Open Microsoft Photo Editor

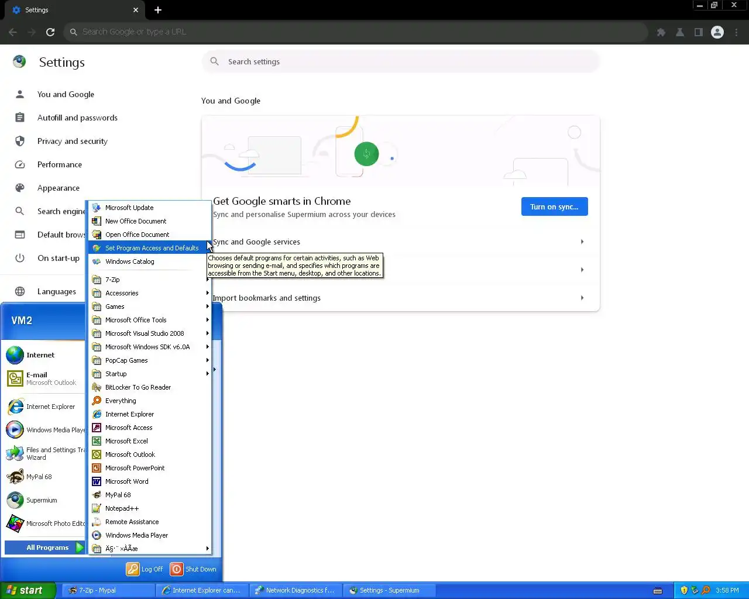tap(44, 524)
